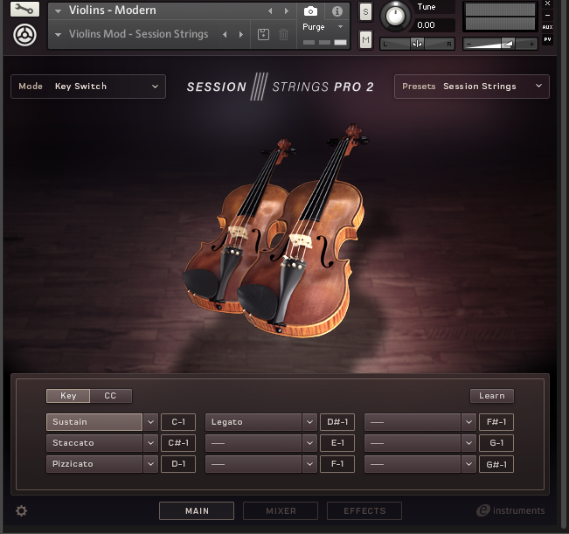569x534 pixels.
Task: Open the dropdown arrow beside the E-1 slot
Action: coord(309,443)
